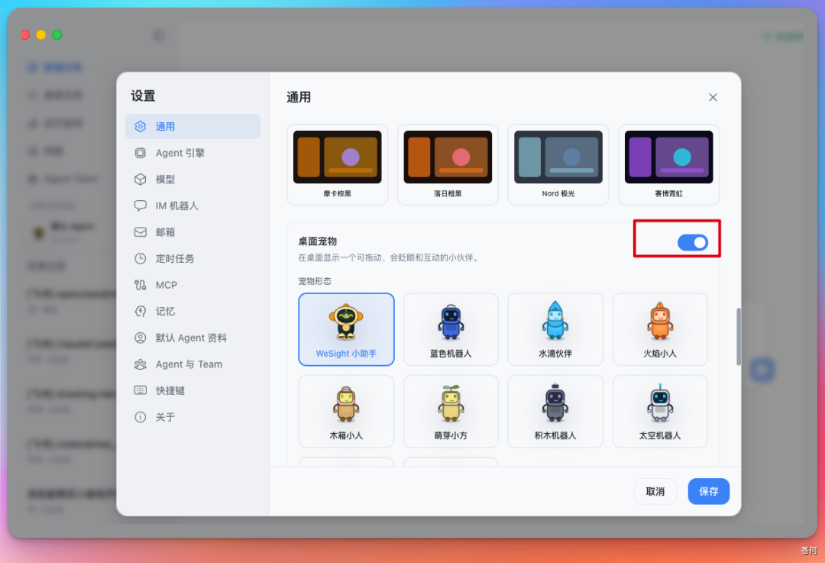The image size is (825, 563).
Task: Open the 快捷键 shortcuts section
Action: click(x=192, y=390)
